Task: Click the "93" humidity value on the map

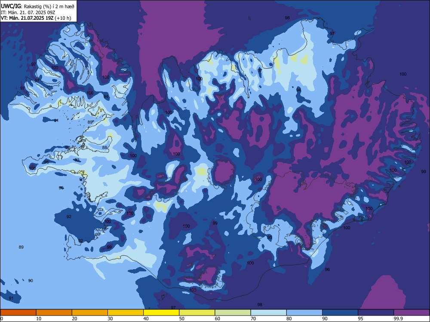Action: click(x=77, y=160)
